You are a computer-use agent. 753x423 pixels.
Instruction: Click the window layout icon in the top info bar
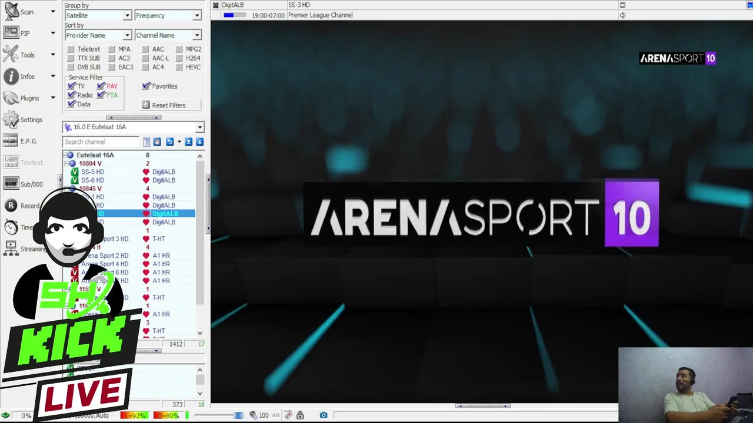pyautogui.click(x=622, y=5)
